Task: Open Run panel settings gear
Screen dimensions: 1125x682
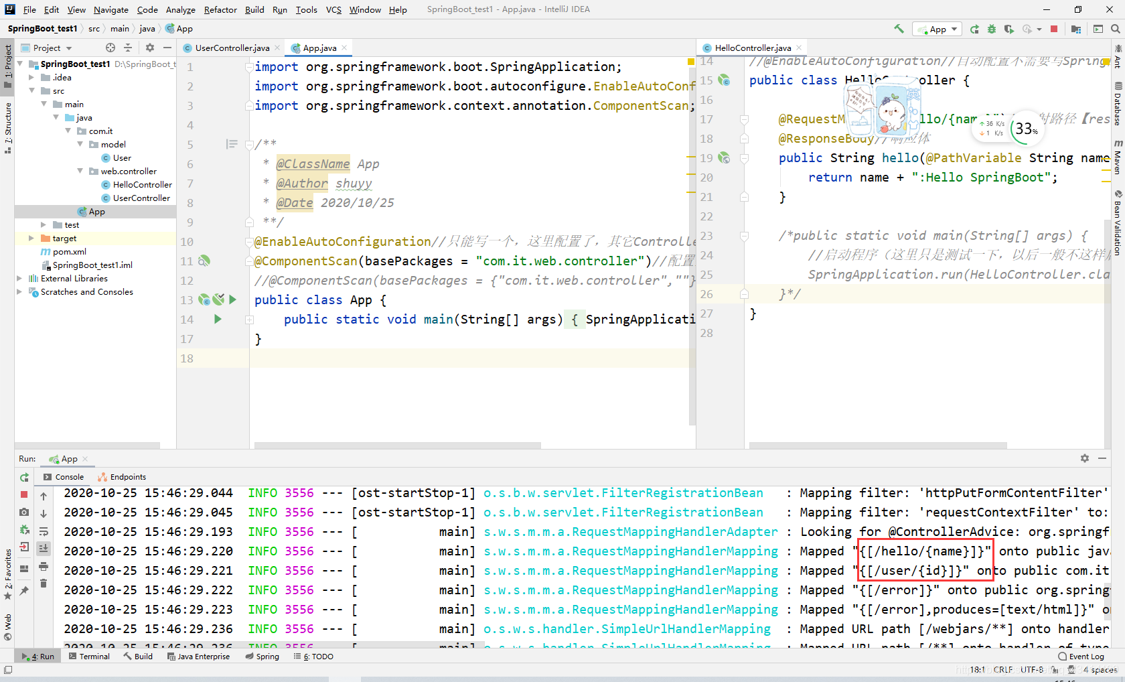Action: pyautogui.click(x=1085, y=458)
